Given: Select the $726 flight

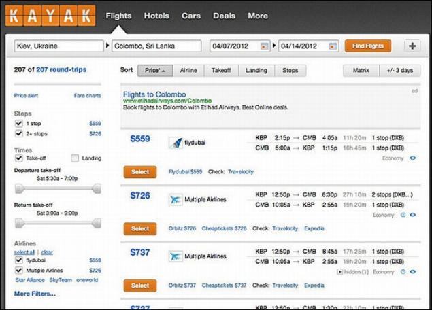Looking at the screenshot, I should point(140,228).
